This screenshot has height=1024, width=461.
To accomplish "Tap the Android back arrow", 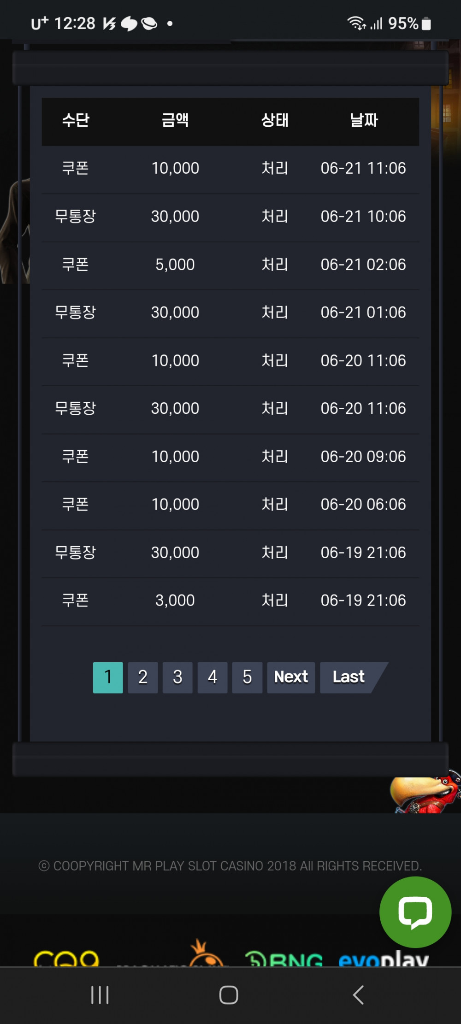I will click(x=358, y=995).
